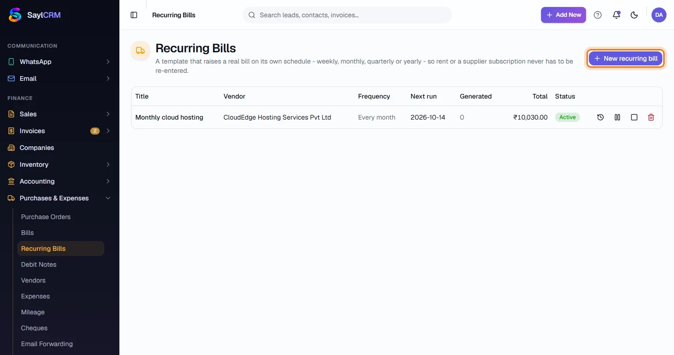
Task: Expand the Email chevron
Action: (x=108, y=78)
